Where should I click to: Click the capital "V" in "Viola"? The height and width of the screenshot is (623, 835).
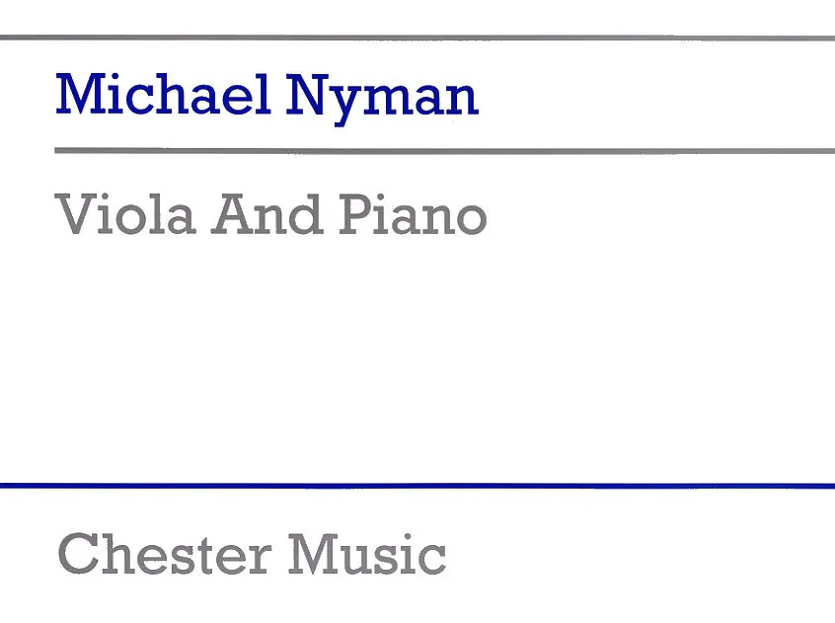pyautogui.click(x=77, y=214)
